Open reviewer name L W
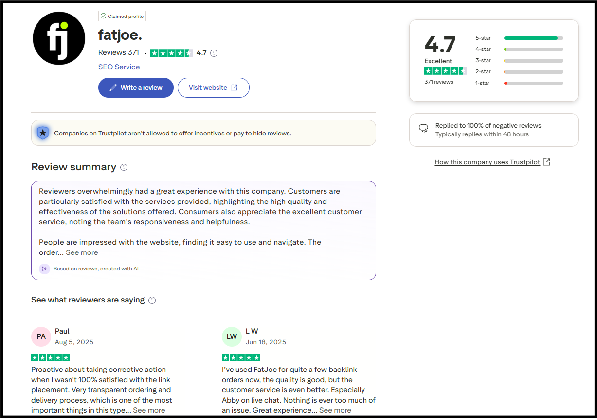597x420 pixels. coord(252,331)
